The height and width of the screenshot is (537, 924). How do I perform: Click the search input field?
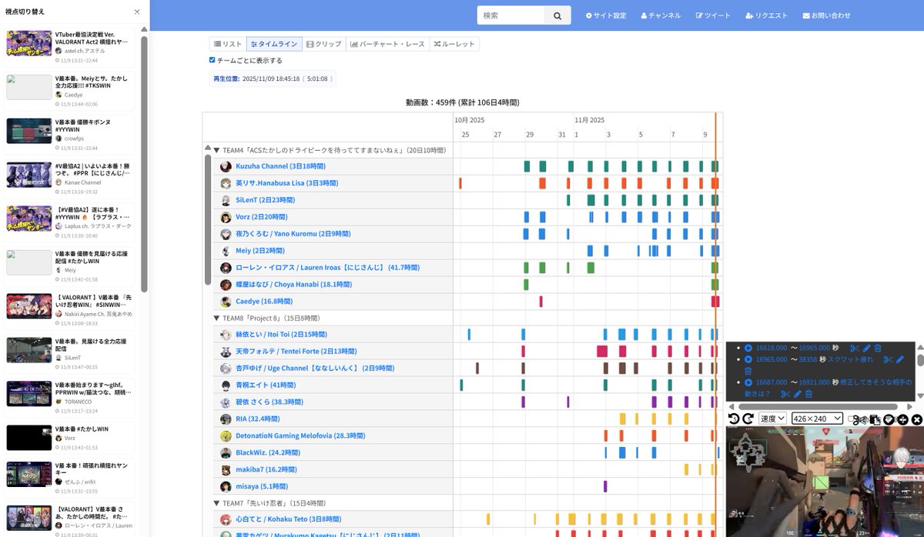[511, 15]
